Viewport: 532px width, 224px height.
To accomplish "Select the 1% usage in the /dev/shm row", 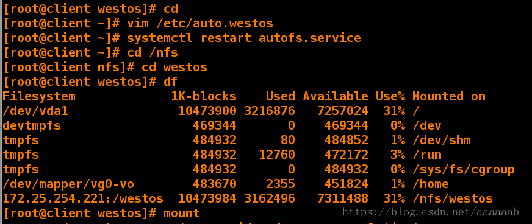I will 398,140.
